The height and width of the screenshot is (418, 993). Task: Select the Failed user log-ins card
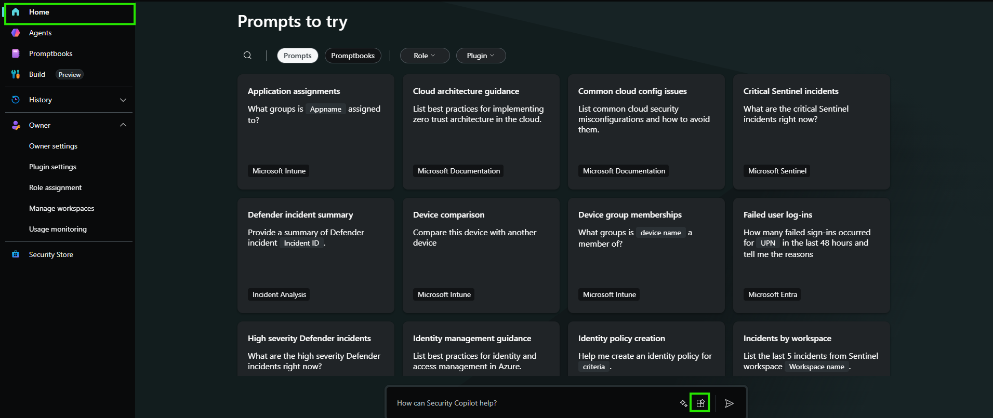pyautogui.click(x=812, y=255)
